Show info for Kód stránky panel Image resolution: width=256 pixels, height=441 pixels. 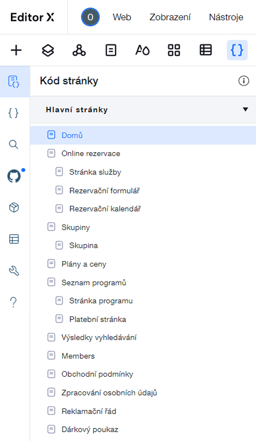click(244, 81)
